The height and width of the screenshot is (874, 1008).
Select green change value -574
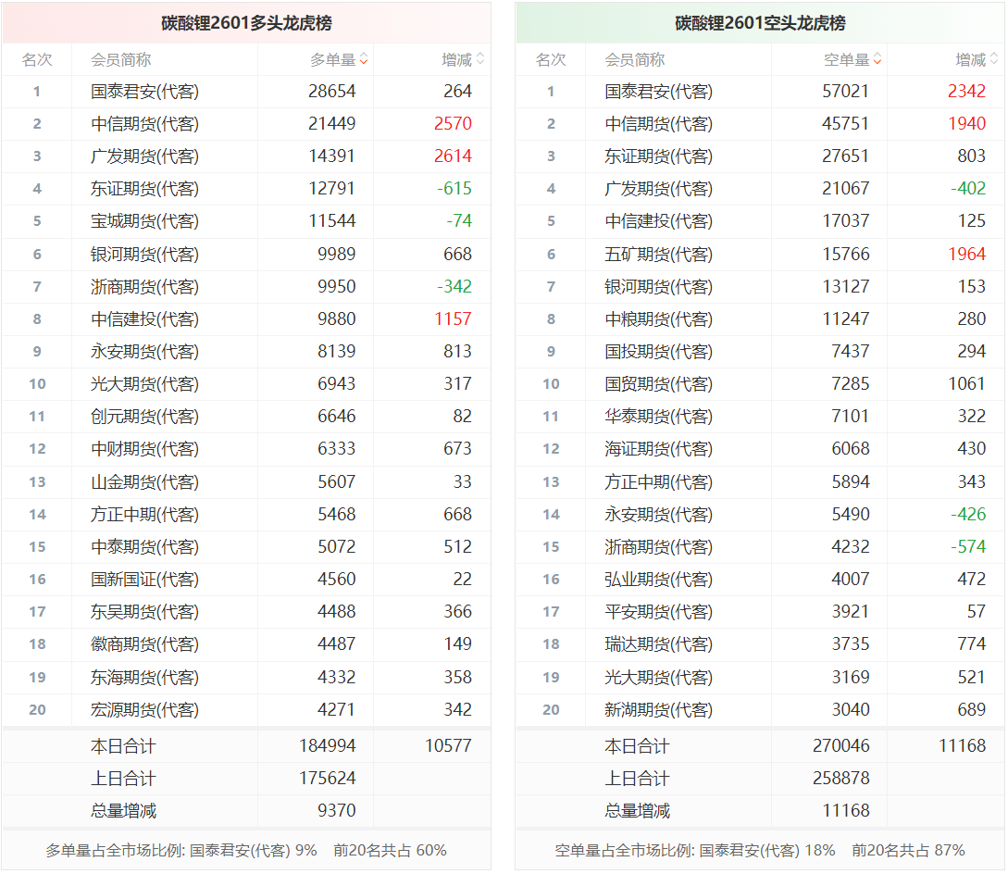point(968,546)
